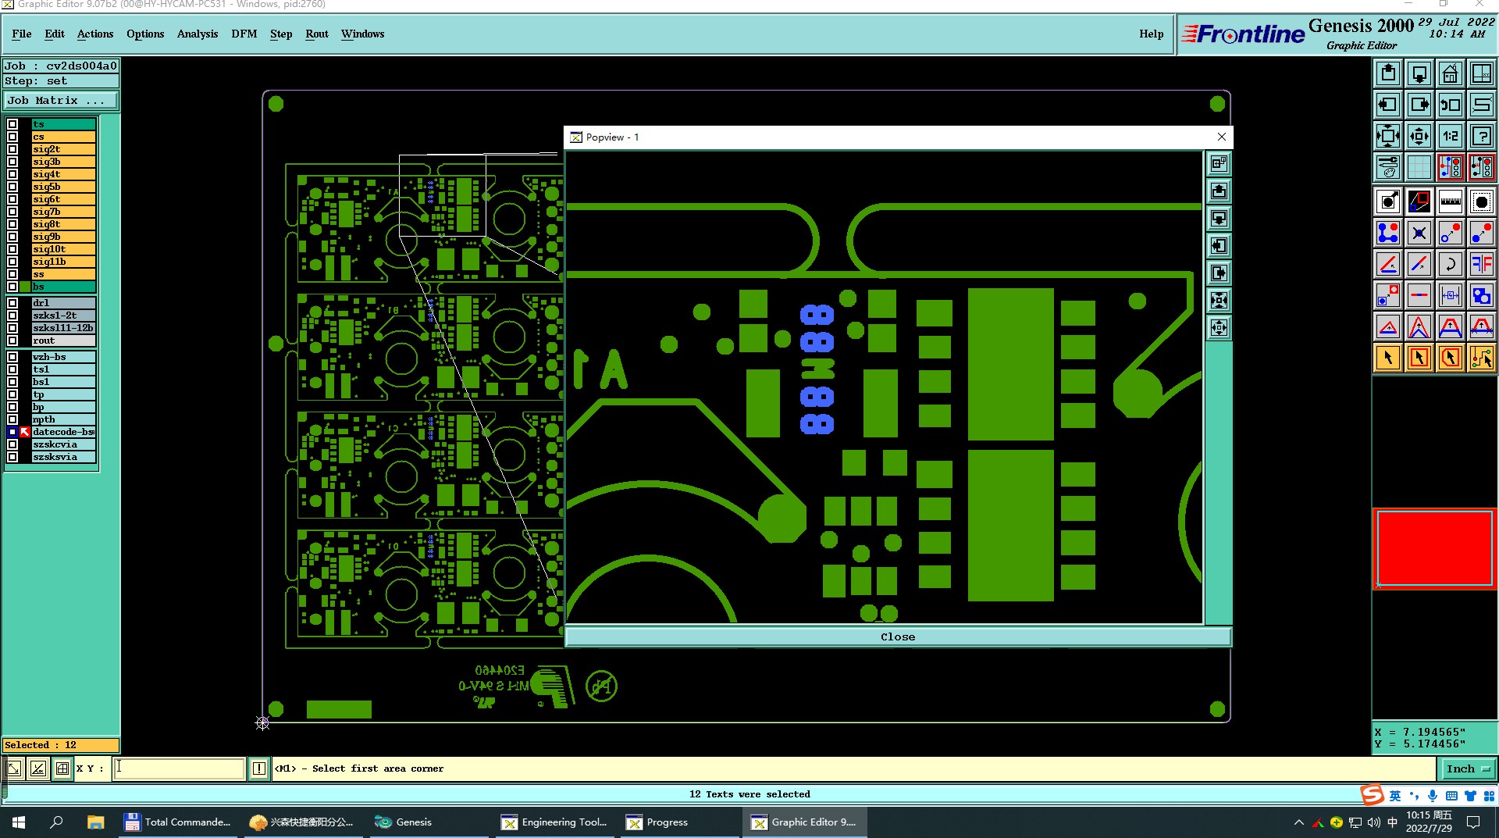Select the polygon selection arrow tool
Viewport: 1499px width, 838px height.
tap(1451, 358)
